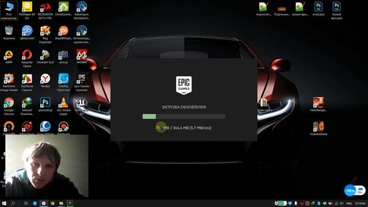Open the first подписатс... Notepad++ file
Viewport: 368px width, 207px height.
(263, 9)
